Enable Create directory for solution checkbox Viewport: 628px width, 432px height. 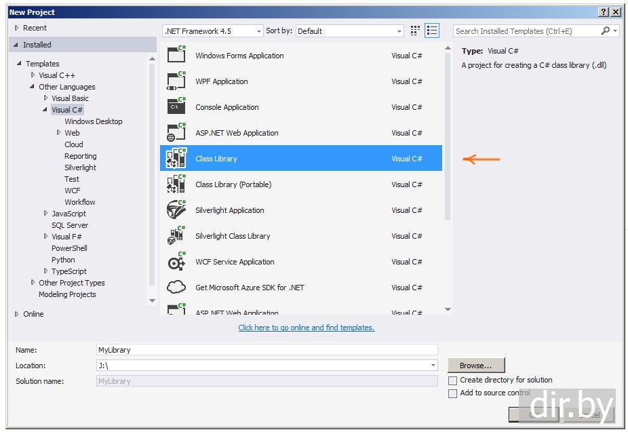point(453,380)
